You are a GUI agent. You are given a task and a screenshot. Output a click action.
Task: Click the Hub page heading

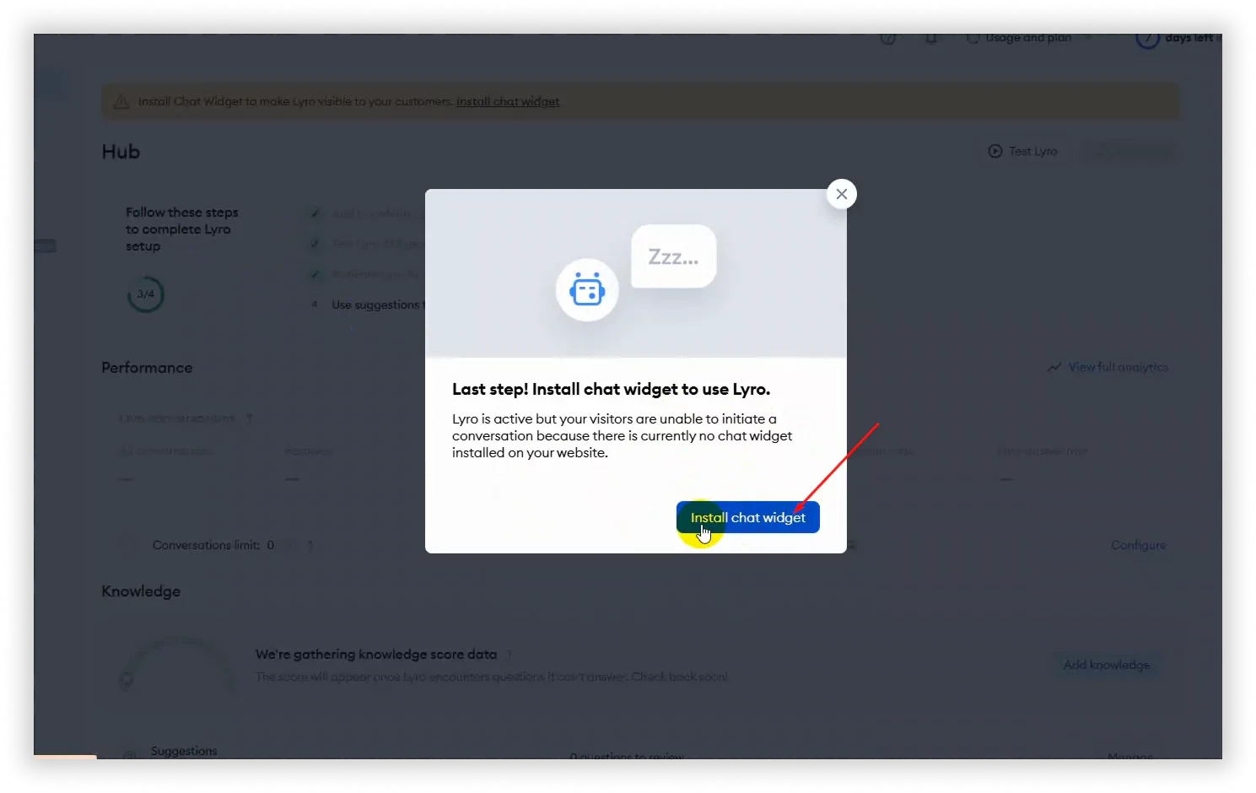(x=121, y=152)
